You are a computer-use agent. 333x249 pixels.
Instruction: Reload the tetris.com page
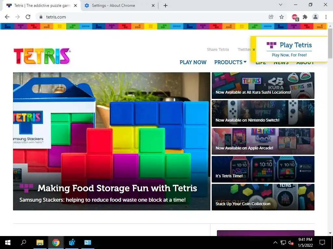point(28,17)
